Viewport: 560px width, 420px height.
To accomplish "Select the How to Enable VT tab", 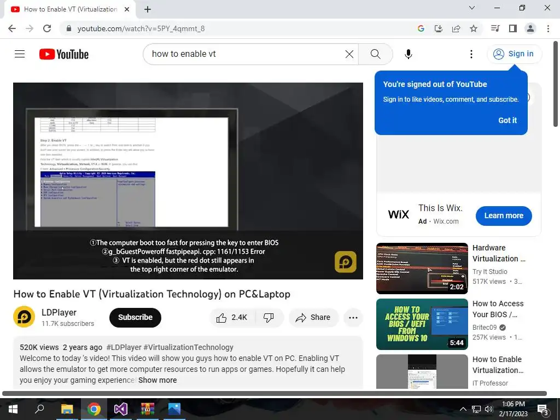I will click(x=70, y=9).
